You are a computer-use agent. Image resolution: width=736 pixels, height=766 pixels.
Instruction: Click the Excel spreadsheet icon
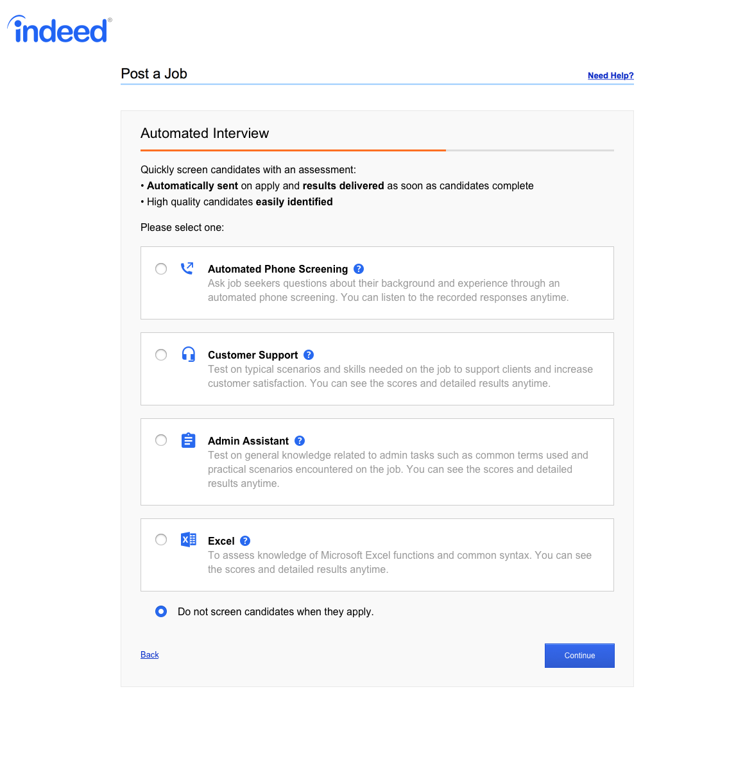[x=188, y=540]
